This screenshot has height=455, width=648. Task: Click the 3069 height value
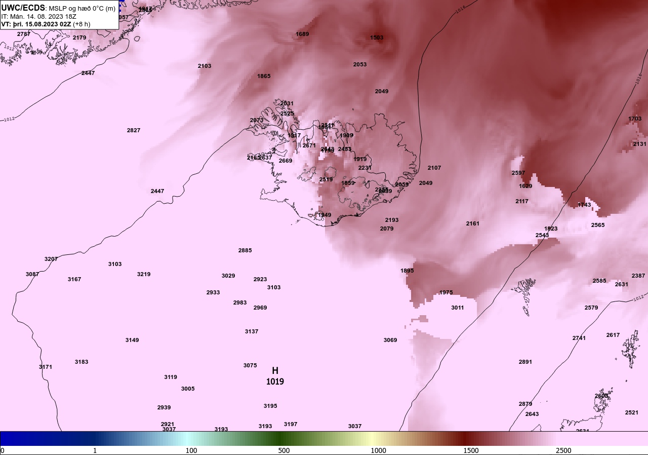(x=390, y=340)
